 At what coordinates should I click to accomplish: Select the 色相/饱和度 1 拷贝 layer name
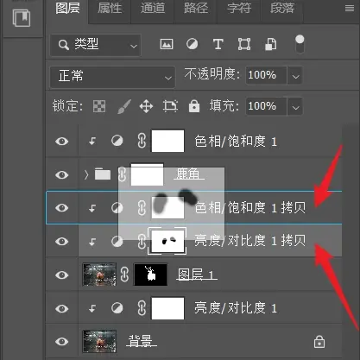point(250,207)
